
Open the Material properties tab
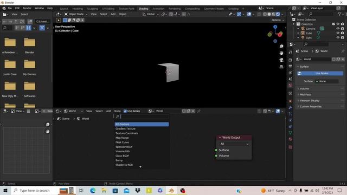tap(291, 139)
